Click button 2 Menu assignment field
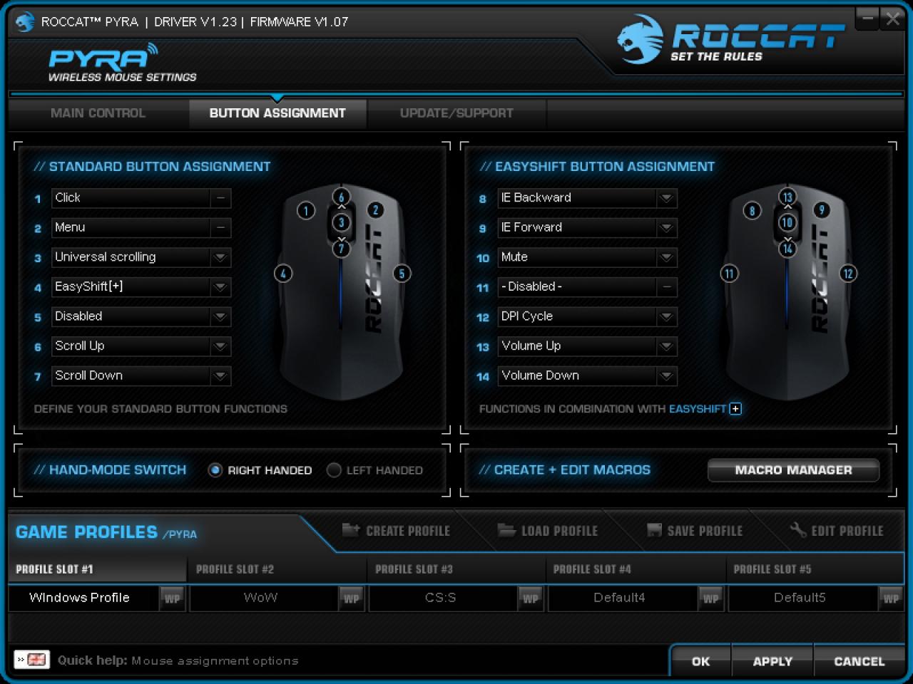Screen dimensions: 913x684 (x=141, y=228)
